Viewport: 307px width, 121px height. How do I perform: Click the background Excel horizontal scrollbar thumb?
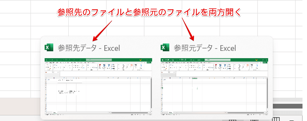tap(288, 106)
